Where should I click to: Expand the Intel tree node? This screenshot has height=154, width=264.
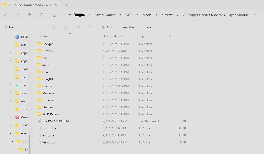point(11,101)
